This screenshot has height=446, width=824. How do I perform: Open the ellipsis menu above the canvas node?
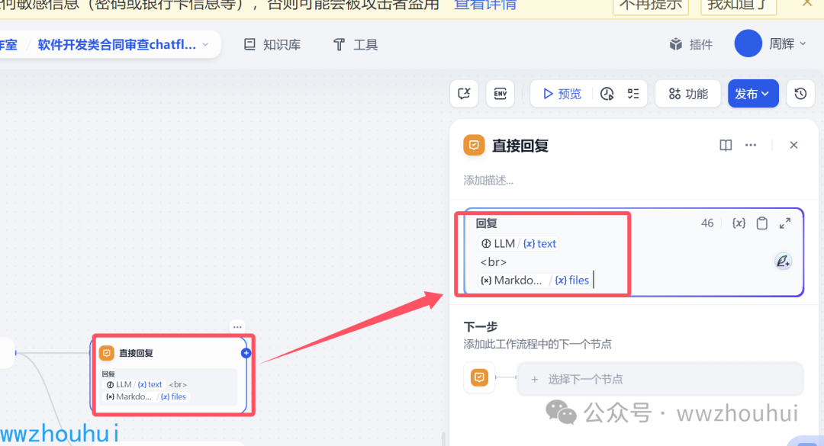point(237,327)
